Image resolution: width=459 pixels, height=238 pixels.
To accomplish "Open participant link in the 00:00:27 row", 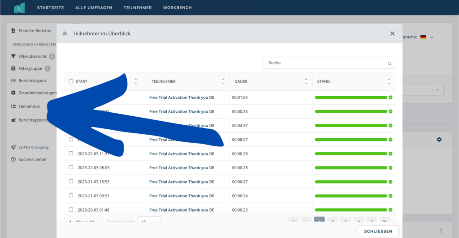I will coord(182,182).
